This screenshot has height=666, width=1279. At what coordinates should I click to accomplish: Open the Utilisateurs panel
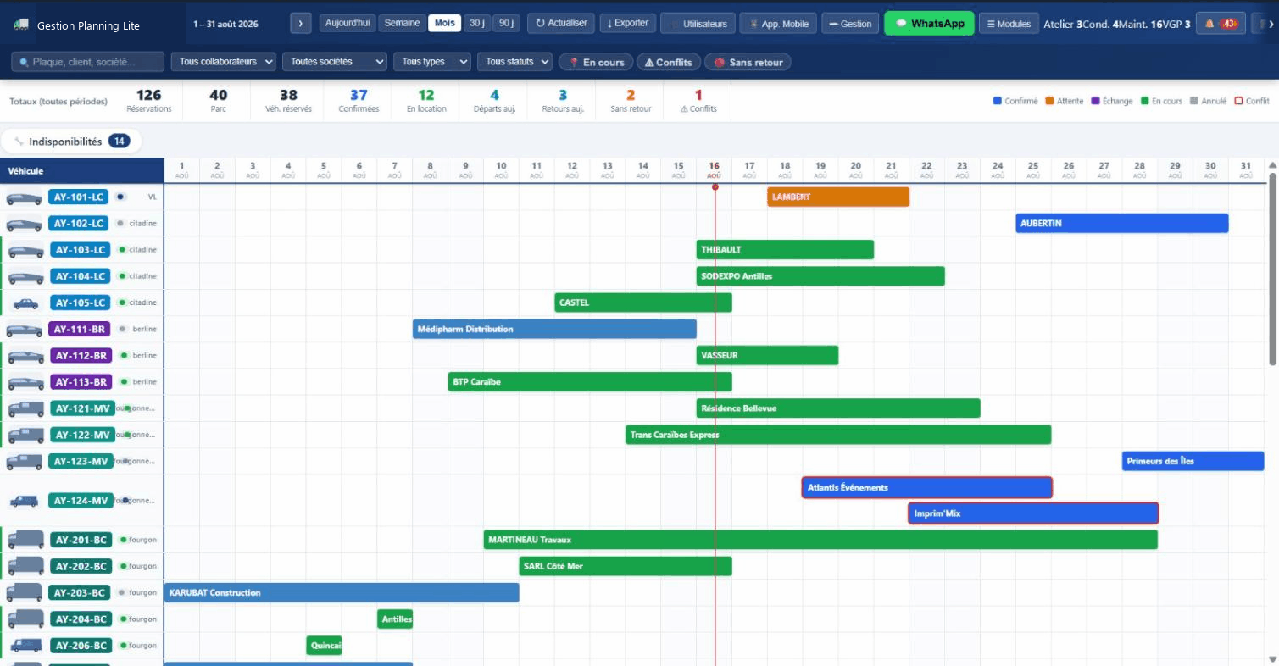698,24
